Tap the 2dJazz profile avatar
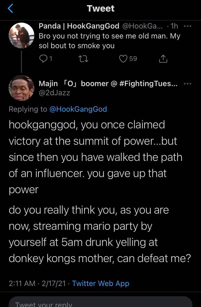 click(21, 88)
